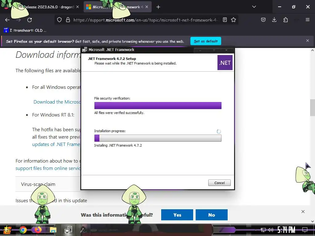Open File Explorer from the taskbar

click(x=53, y=230)
